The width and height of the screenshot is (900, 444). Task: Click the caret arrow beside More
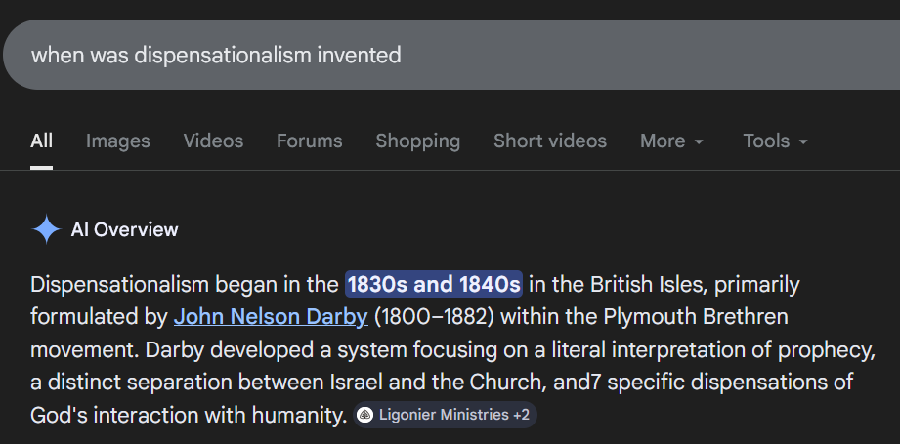[699, 142]
